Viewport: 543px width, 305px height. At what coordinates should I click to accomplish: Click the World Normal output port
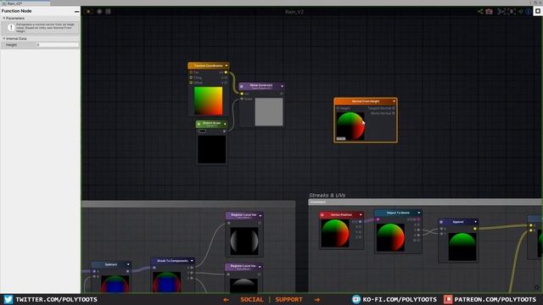(x=394, y=113)
